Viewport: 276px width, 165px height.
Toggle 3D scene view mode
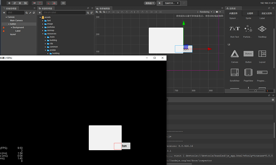63,3
